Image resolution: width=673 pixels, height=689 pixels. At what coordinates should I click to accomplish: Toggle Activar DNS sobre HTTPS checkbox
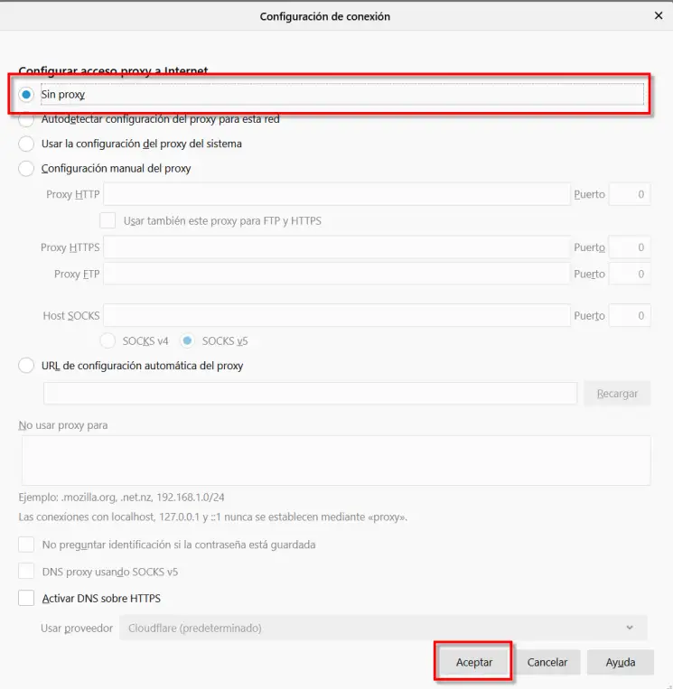coord(27,599)
